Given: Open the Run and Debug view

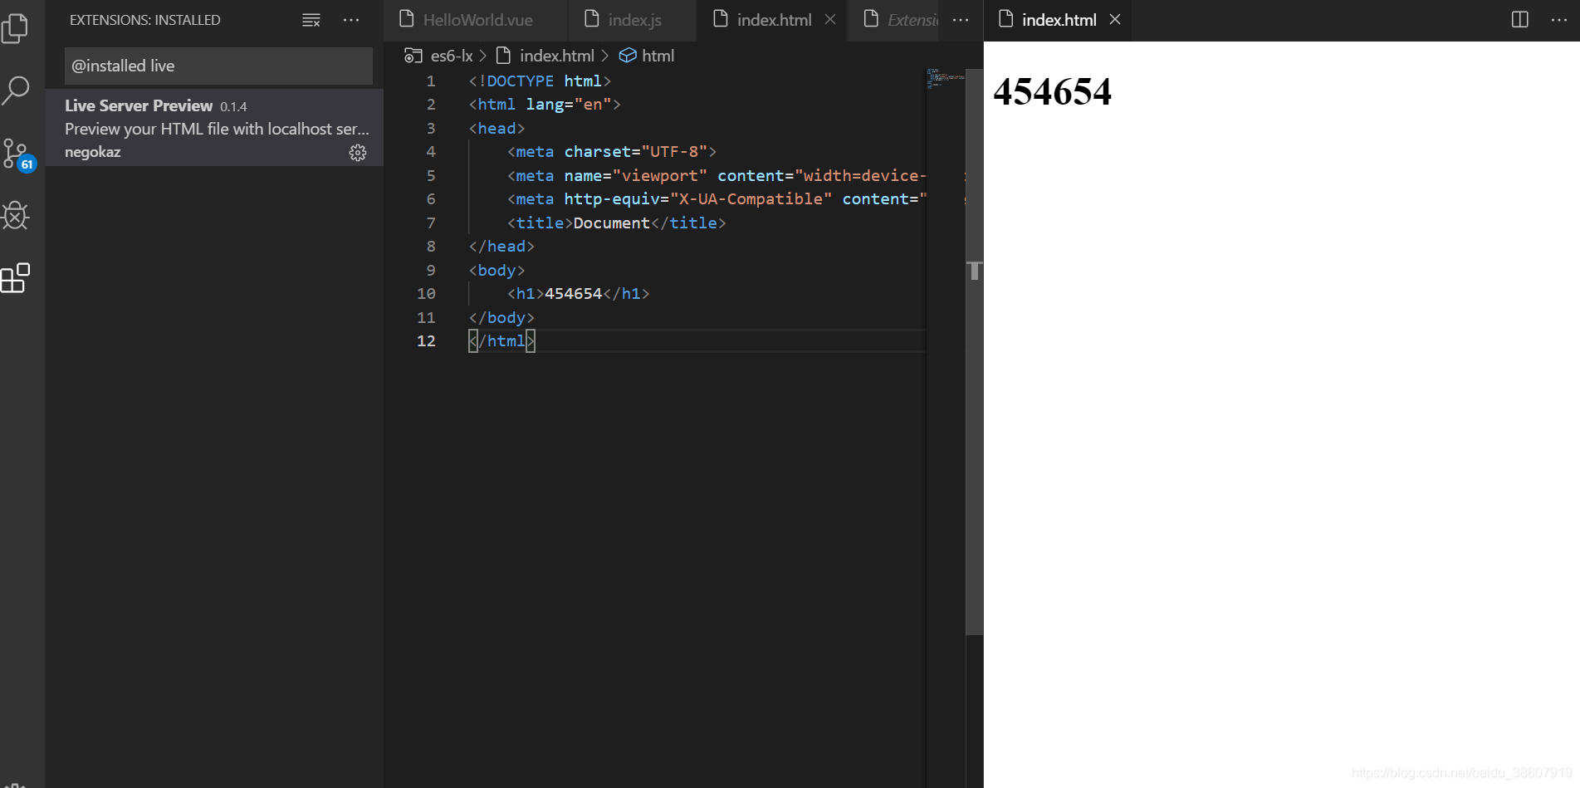Looking at the screenshot, I should point(16,216).
